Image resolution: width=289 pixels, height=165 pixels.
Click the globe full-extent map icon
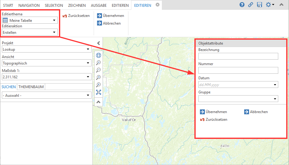click(x=99, y=55)
